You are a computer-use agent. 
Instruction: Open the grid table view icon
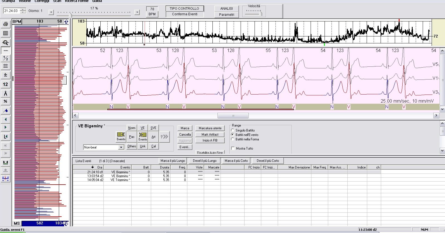[5, 33]
